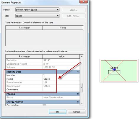Click the Name value field containing Space

[61, 79]
